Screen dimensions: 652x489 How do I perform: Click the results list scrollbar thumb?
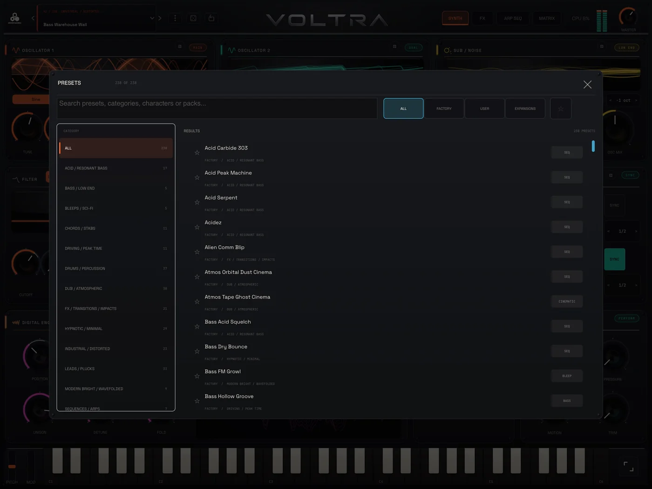593,146
